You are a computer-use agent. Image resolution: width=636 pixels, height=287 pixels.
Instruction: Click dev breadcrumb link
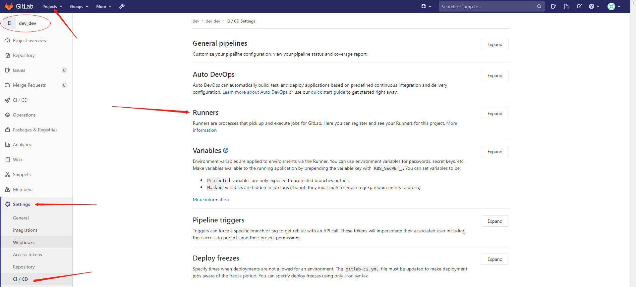[x=196, y=21]
